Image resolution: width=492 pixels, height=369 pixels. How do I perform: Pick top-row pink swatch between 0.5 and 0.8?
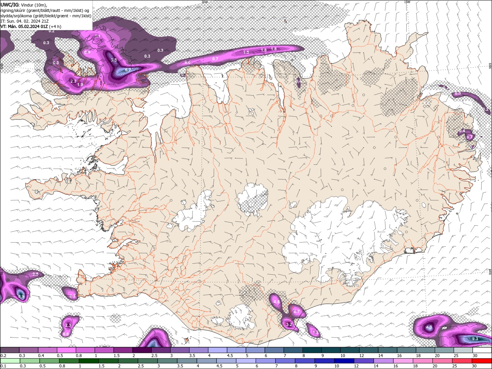[66, 350]
